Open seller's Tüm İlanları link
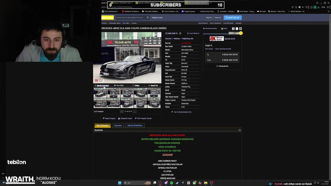Viewport: 331px width, 186px height. 209,49
